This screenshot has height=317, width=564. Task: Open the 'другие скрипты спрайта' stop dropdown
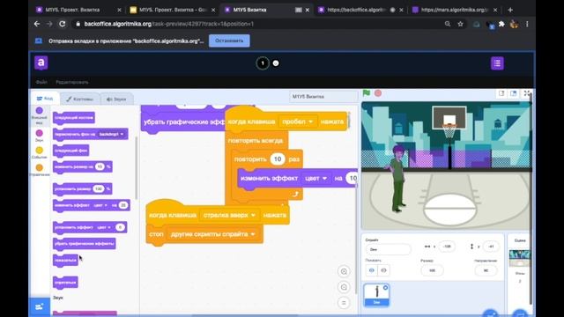click(212, 234)
